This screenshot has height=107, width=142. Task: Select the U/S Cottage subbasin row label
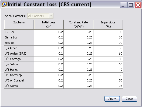coord(19,59)
